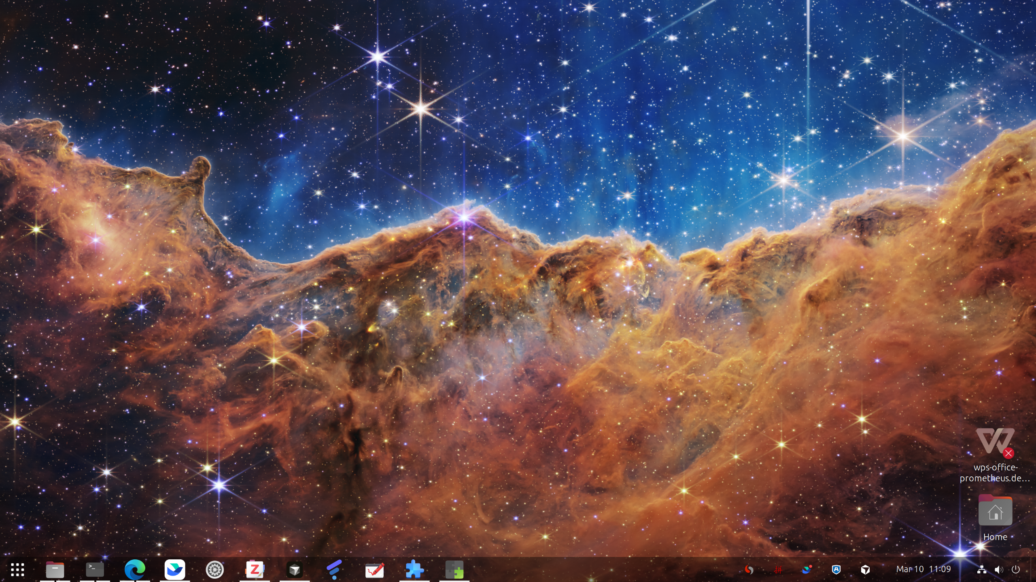Image resolution: width=1036 pixels, height=582 pixels.
Task: Open the system menu via the volume icon
Action: (x=999, y=569)
